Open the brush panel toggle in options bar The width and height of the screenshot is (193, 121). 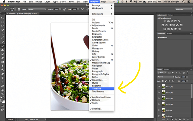pos(19,9)
